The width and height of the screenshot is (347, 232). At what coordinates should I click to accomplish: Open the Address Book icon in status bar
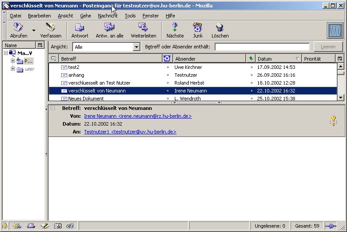tap(57, 226)
